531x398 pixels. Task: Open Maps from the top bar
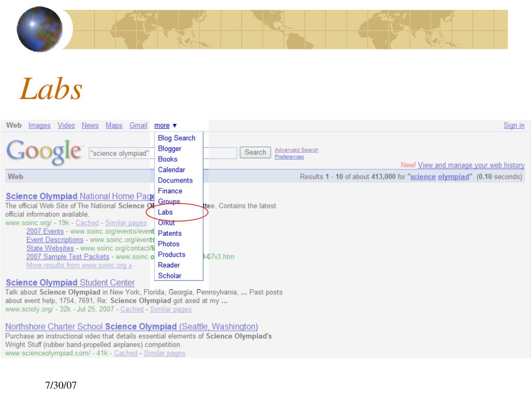tap(114, 125)
